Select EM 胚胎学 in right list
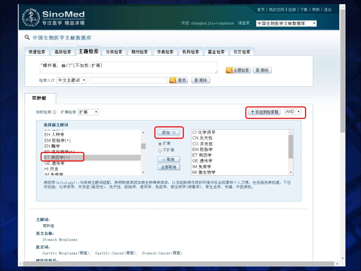The image size is (361, 271). (240, 149)
